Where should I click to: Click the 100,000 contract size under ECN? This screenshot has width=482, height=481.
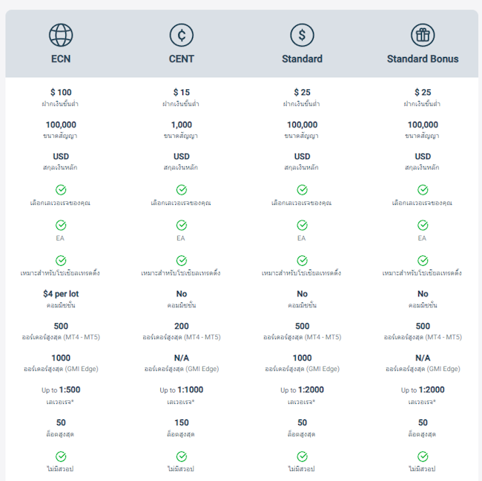(x=61, y=125)
